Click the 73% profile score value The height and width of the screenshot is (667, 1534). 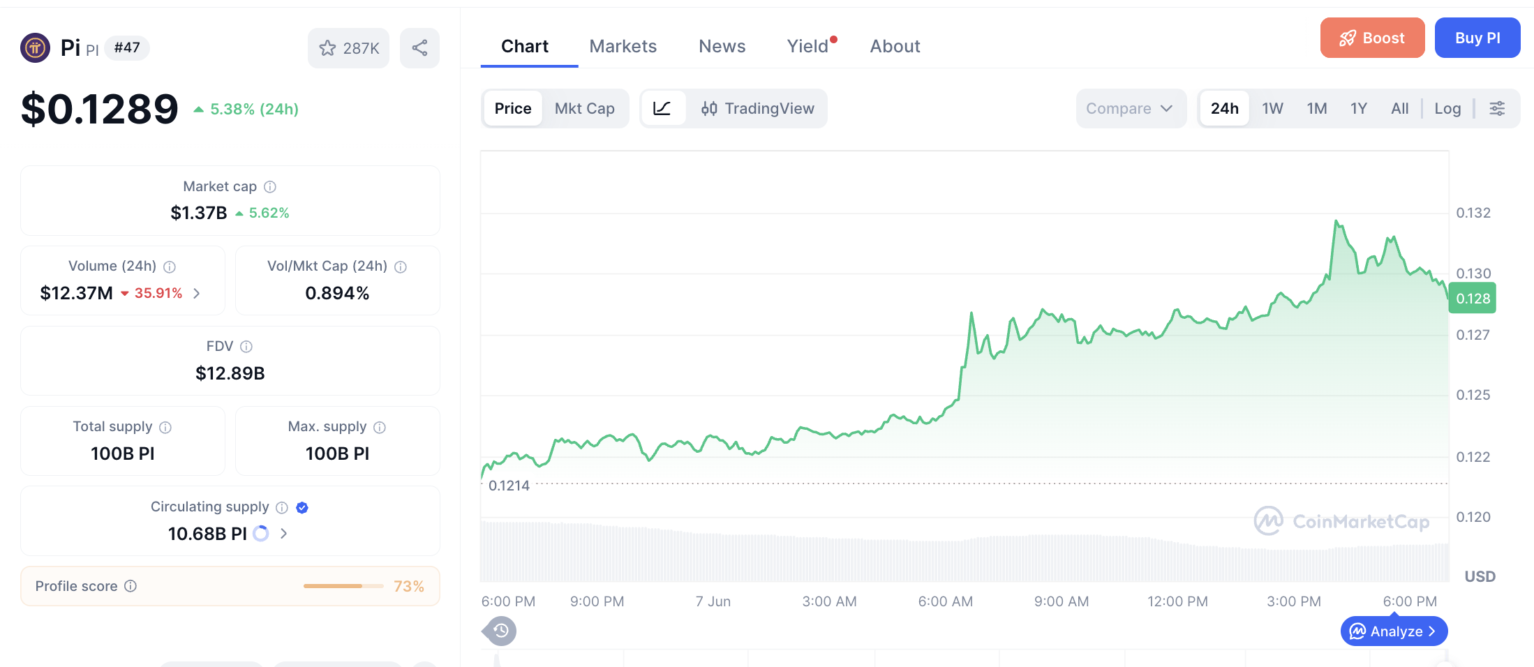click(x=409, y=586)
